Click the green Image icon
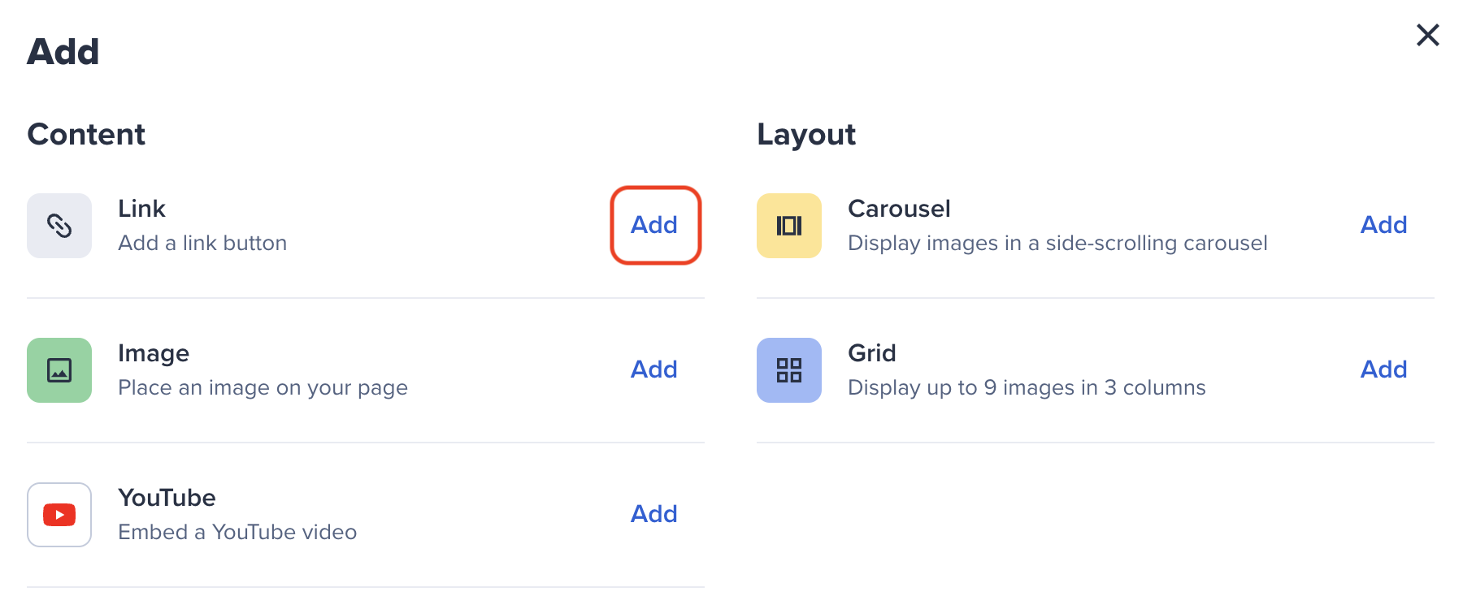This screenshot has width=1463, height=609. pyautogui.click(x=59, y=370)
